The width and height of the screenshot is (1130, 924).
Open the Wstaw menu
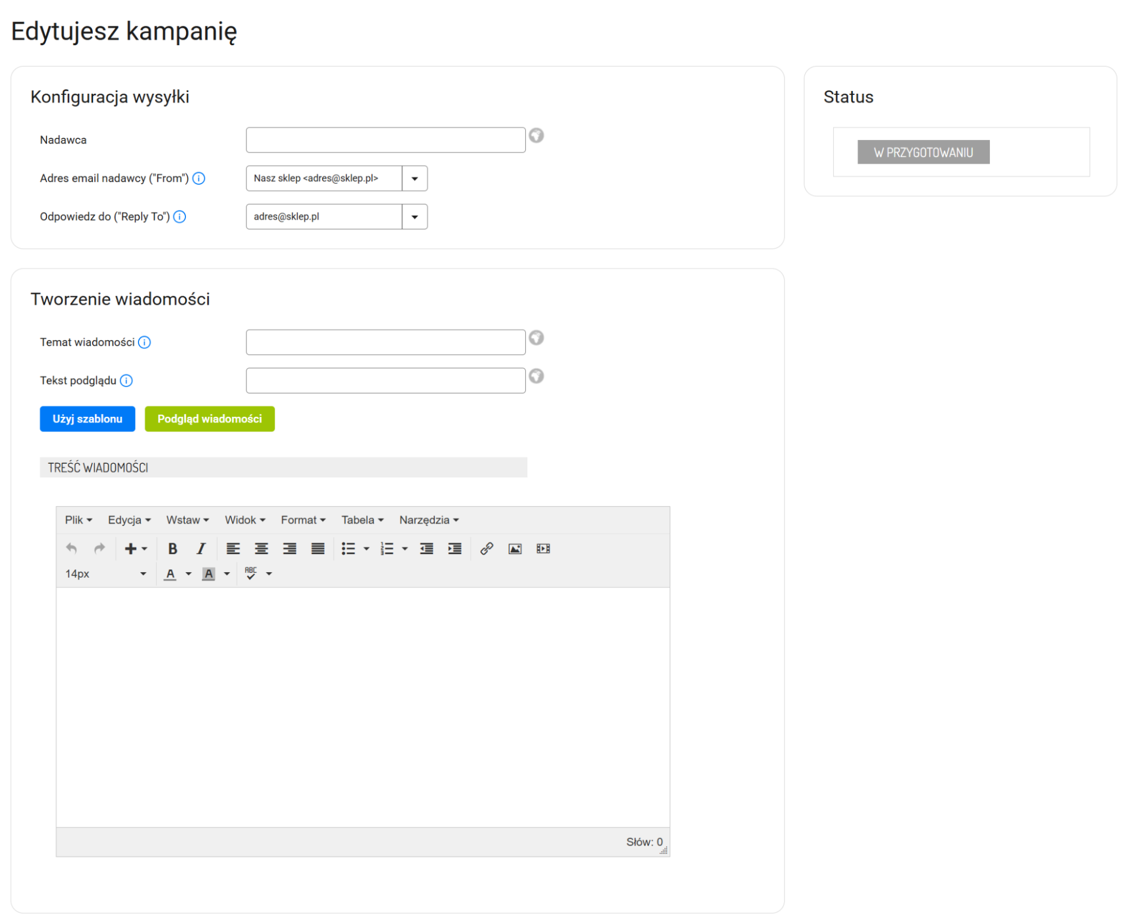pyautogui.click(x=187, y=520)
